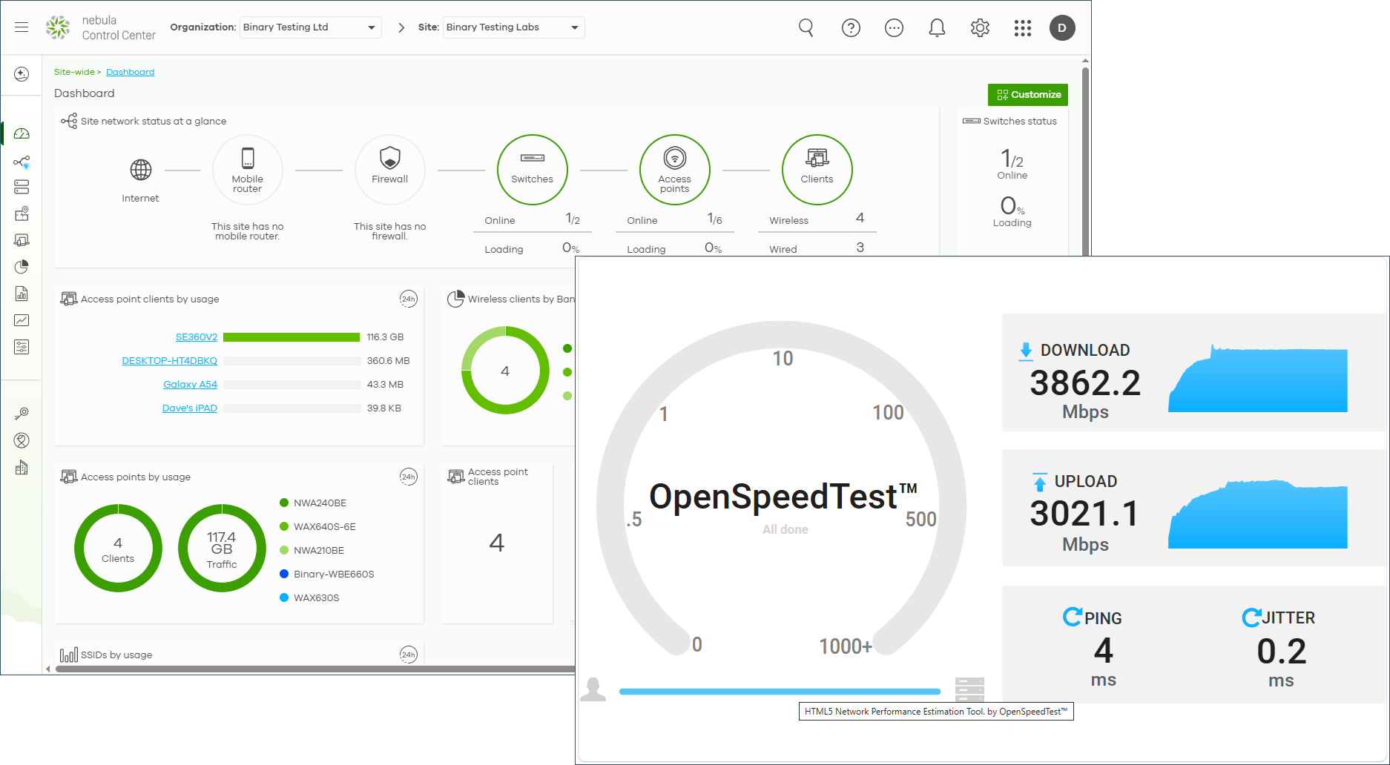The image size is (1390, 765).
Task: Click the Wireless clients by Band donut
Action: 505,371
